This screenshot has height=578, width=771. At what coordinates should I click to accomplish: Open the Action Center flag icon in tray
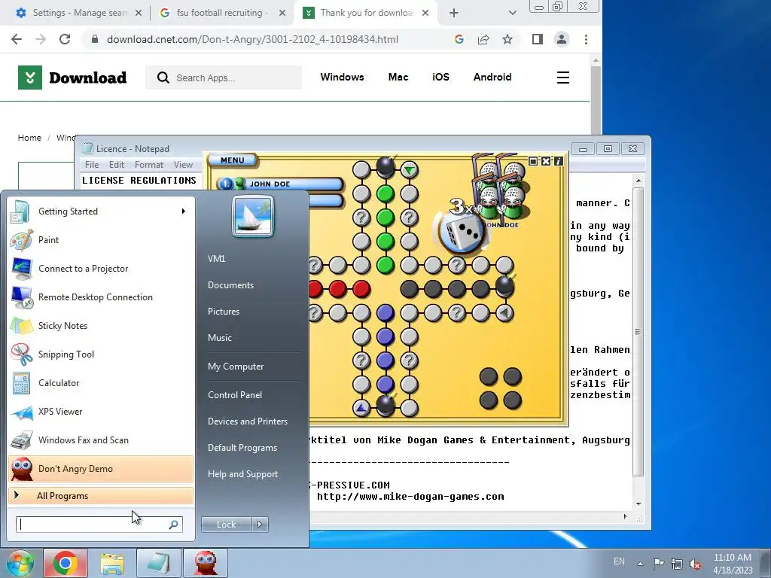[658, 563]
